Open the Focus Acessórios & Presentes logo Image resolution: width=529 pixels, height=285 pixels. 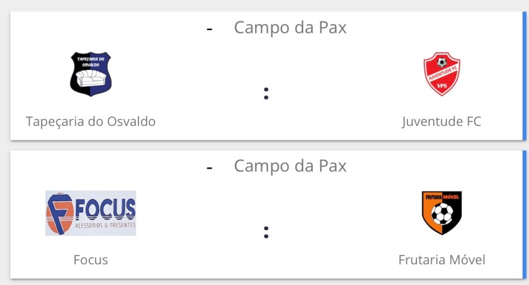coord(91,213)
